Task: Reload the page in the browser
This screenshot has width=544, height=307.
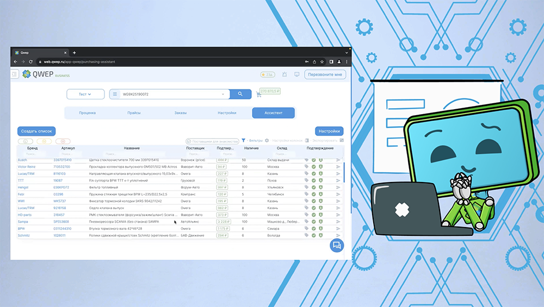Action: (x=30, y=62)
